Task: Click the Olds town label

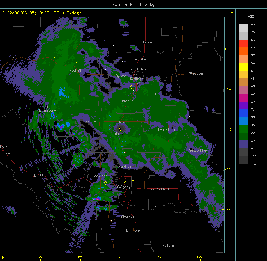Action: coord(120,122)
